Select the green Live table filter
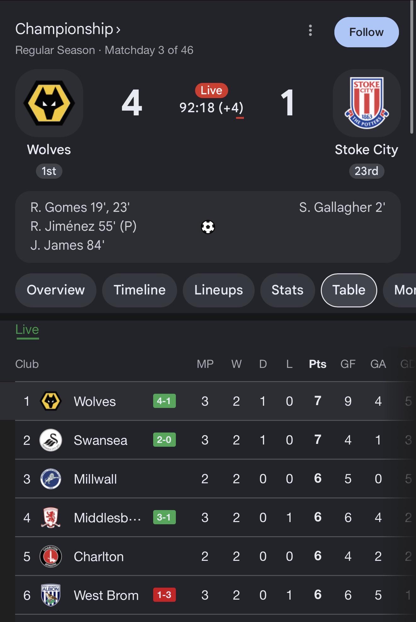 click(27, 330)
